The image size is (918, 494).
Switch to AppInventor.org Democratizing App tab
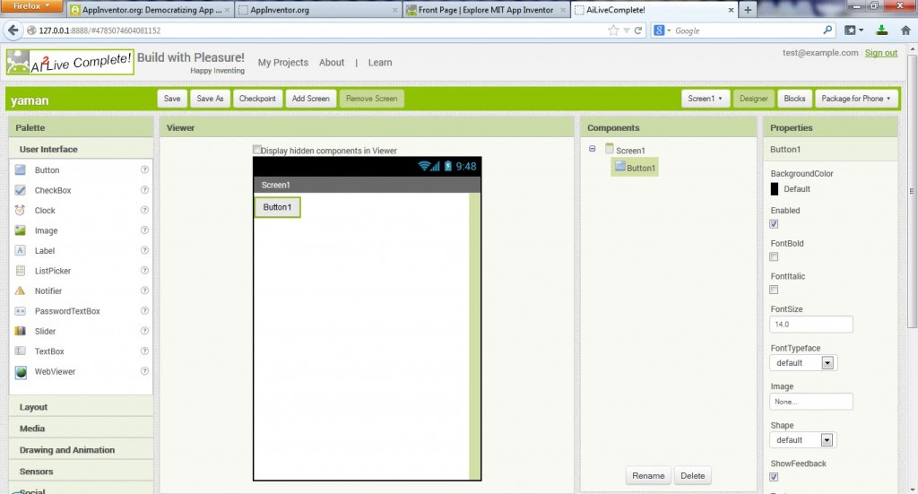151,10
